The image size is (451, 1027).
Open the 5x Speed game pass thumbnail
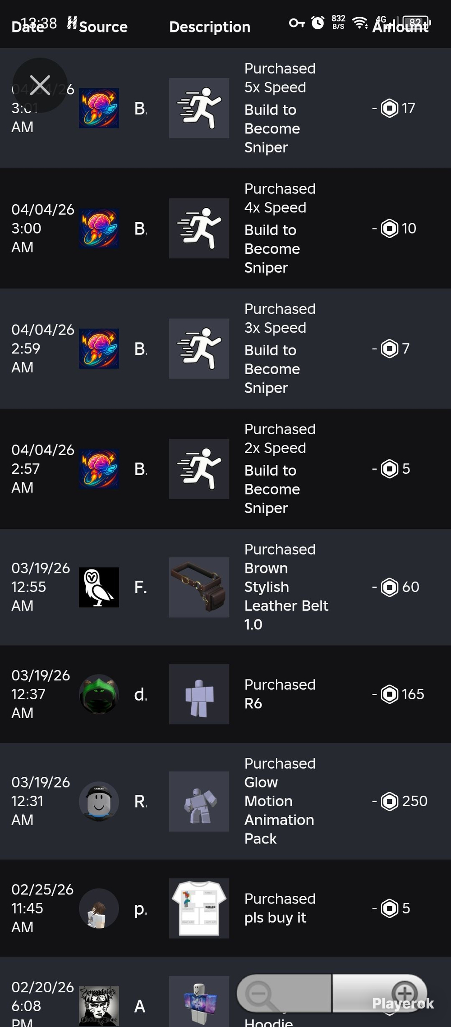(199, 108)
